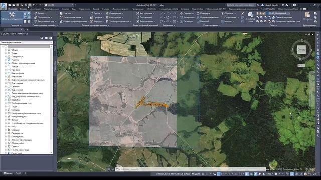Click the Вставить (Paste) button
Viewport: 321px width, 180px height.
coord(307,16)
